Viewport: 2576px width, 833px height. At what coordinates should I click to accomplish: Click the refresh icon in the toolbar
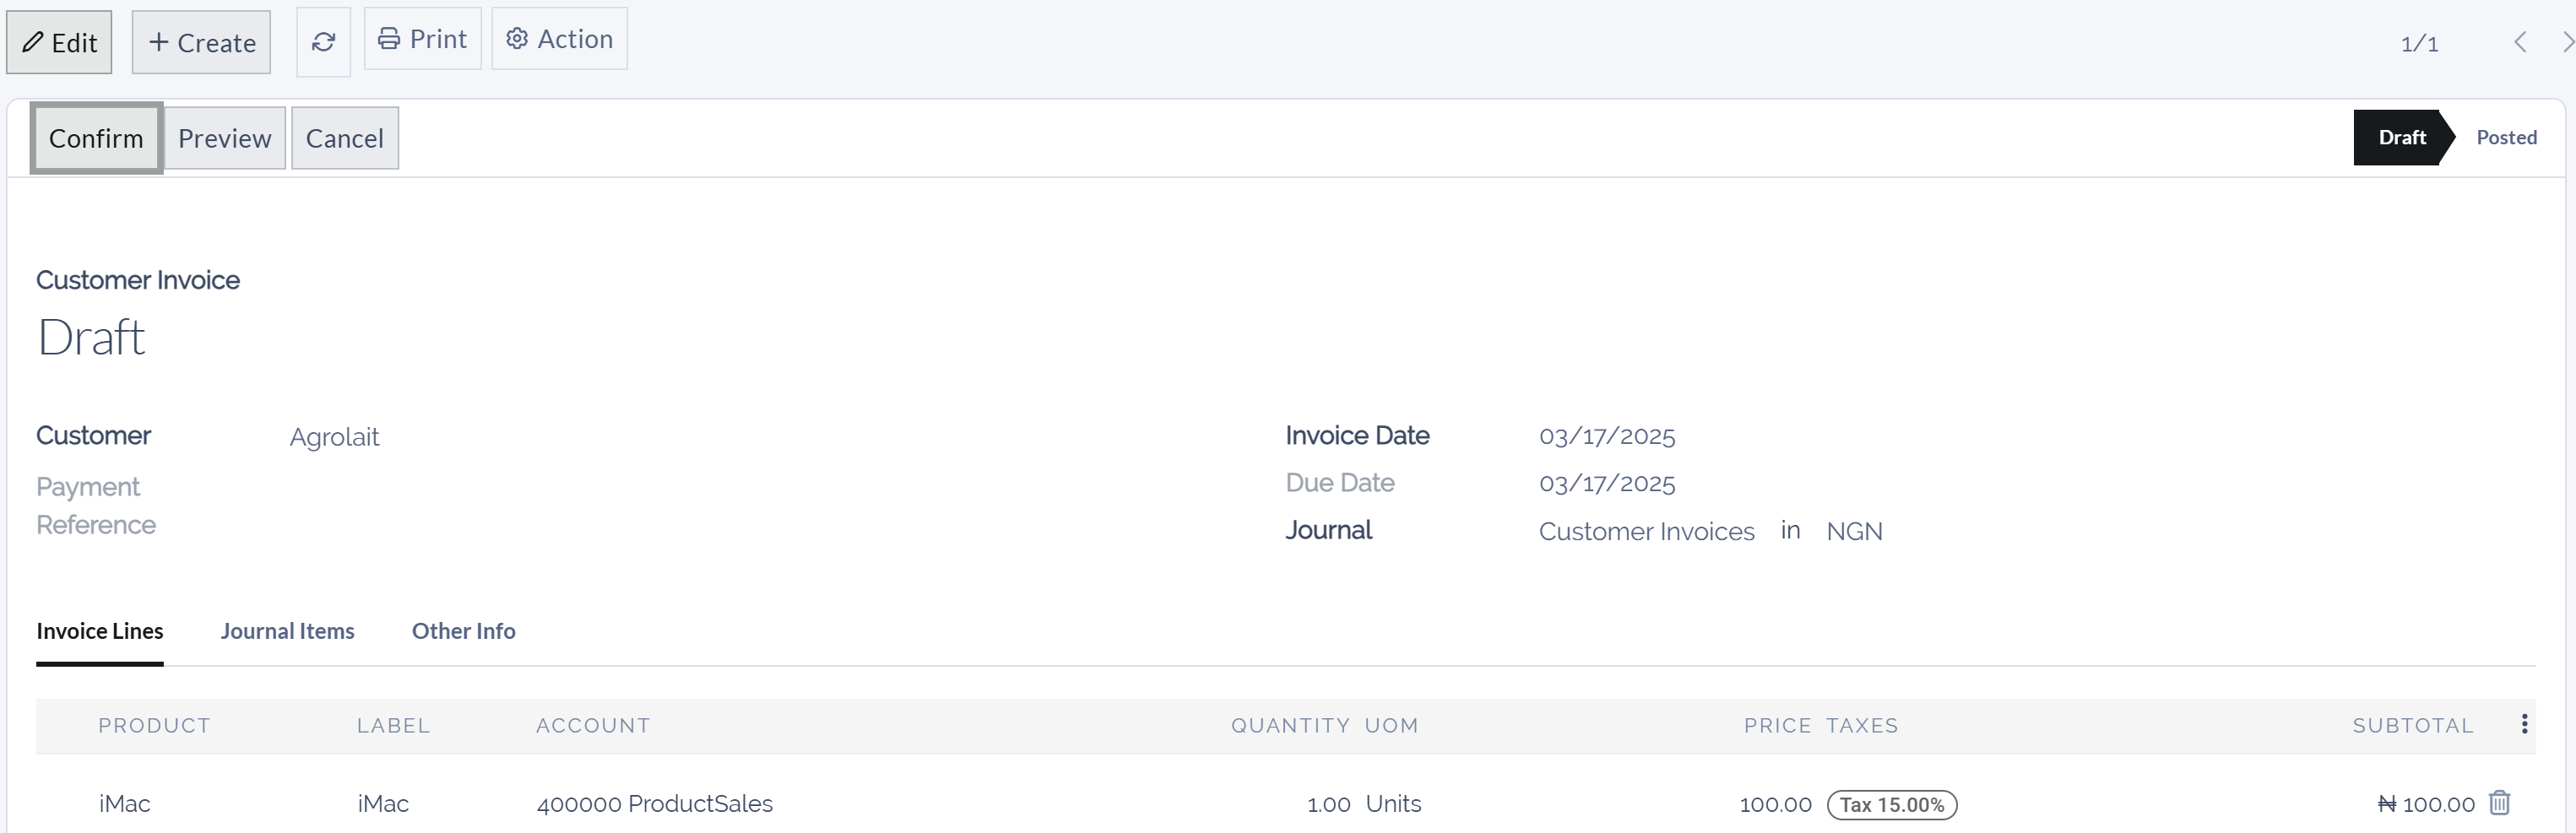[x=323, y=41]
